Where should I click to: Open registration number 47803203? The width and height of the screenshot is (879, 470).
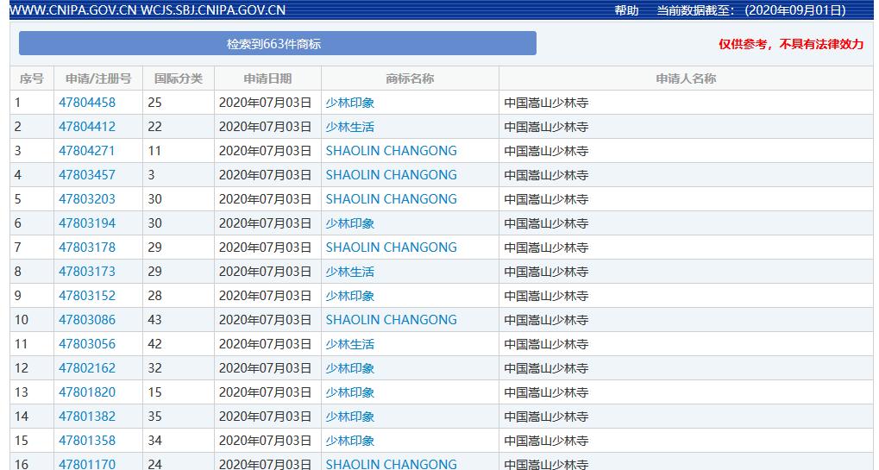[x=87, y=199]
